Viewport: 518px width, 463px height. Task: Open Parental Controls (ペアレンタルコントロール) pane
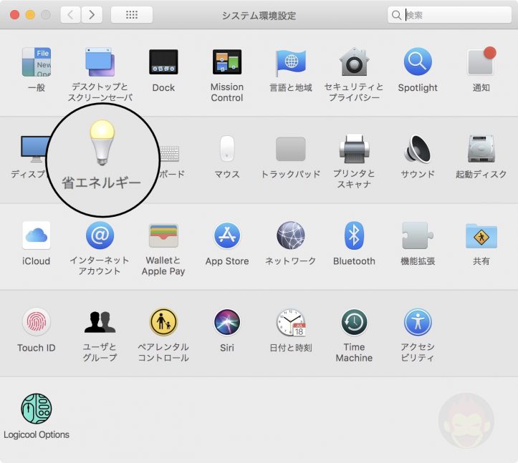pyautogui.click(x=163, y=322)
